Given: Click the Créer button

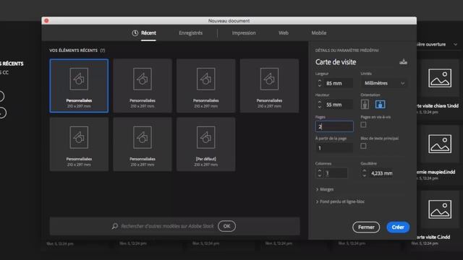Looking at the screenshot, I should [398, 227].
